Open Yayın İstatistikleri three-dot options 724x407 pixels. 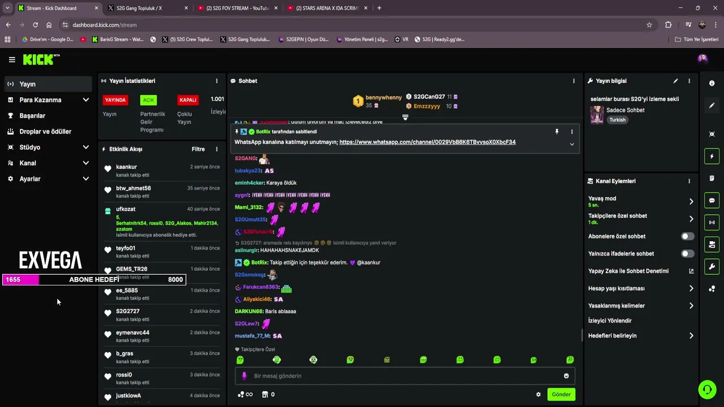coord(217,81)
